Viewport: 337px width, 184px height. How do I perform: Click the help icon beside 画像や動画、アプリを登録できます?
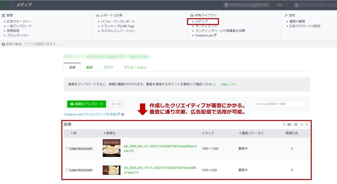[3, 44]
